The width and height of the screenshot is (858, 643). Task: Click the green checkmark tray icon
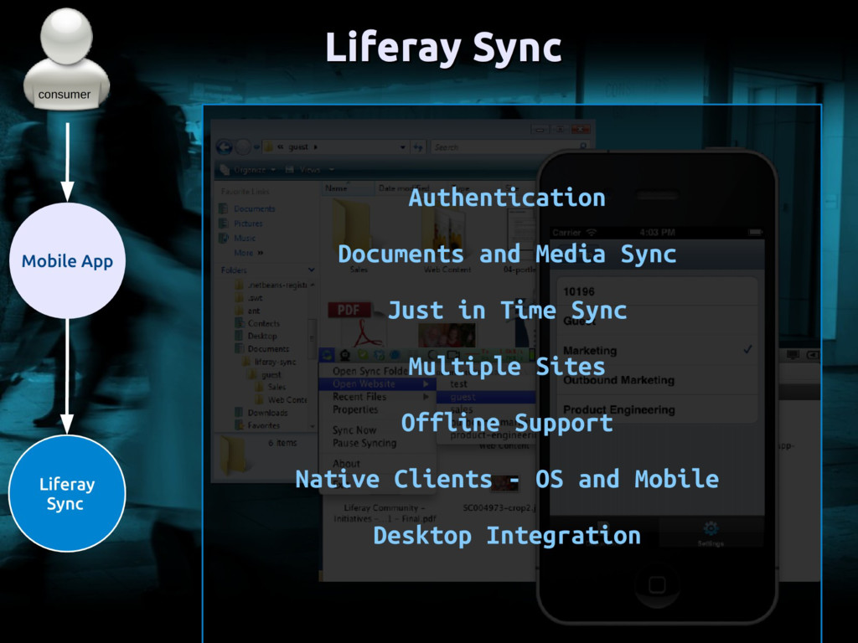pyautogui.click(x=362, y=355)
